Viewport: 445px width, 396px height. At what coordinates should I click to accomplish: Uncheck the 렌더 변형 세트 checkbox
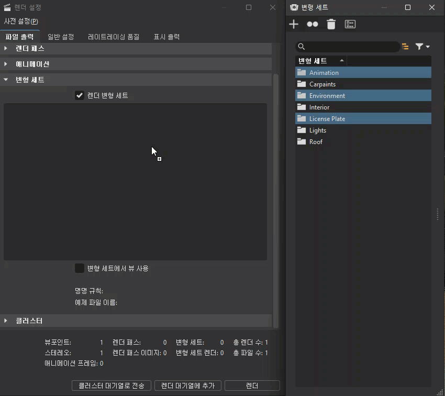[x=80, y=95]
